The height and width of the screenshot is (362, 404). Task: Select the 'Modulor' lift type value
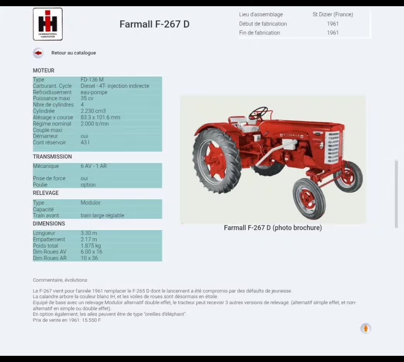tap(91, 203)
